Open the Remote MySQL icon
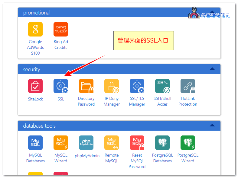 click(x=112, y=143)
